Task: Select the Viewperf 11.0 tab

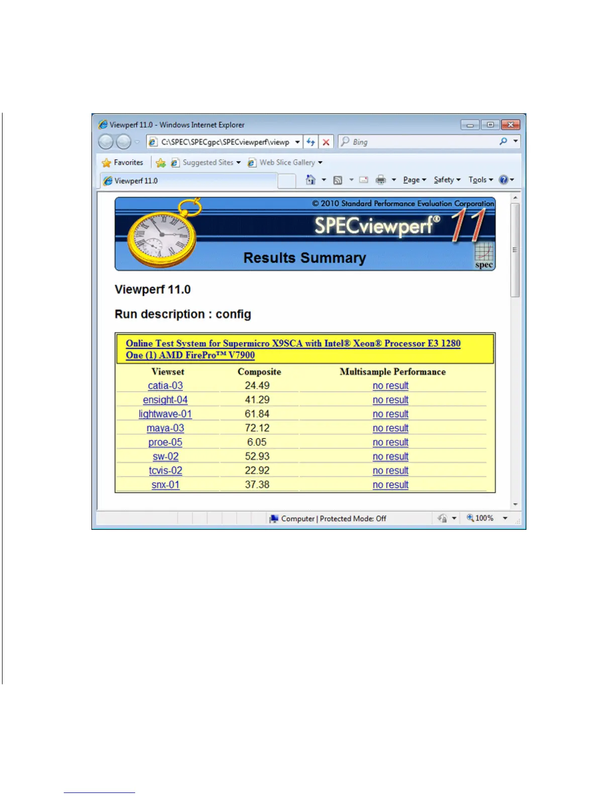Action: pyautogui.click(x=188, y=181)
